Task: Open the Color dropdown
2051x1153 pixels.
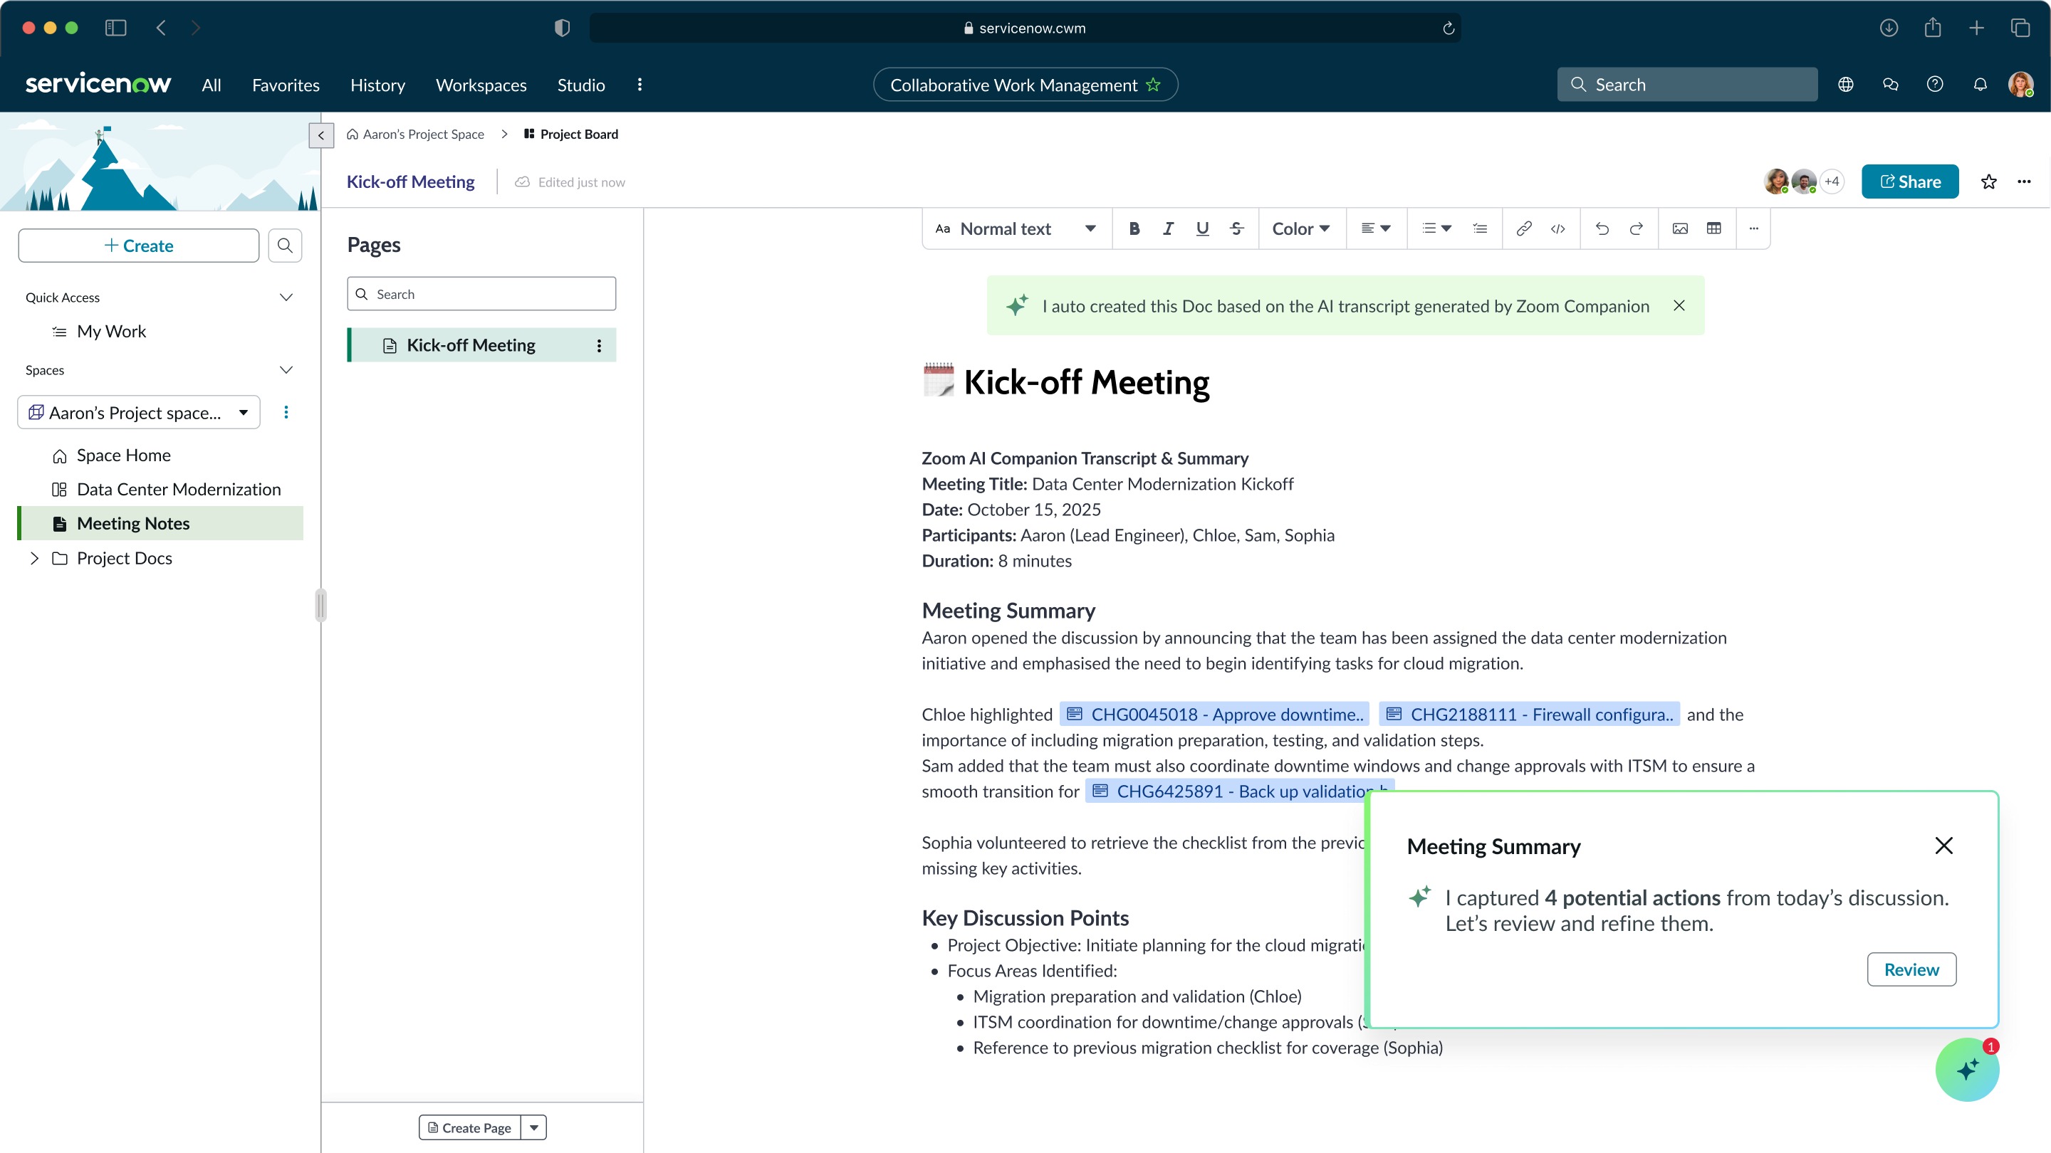Action: [x=1301, y=229]
